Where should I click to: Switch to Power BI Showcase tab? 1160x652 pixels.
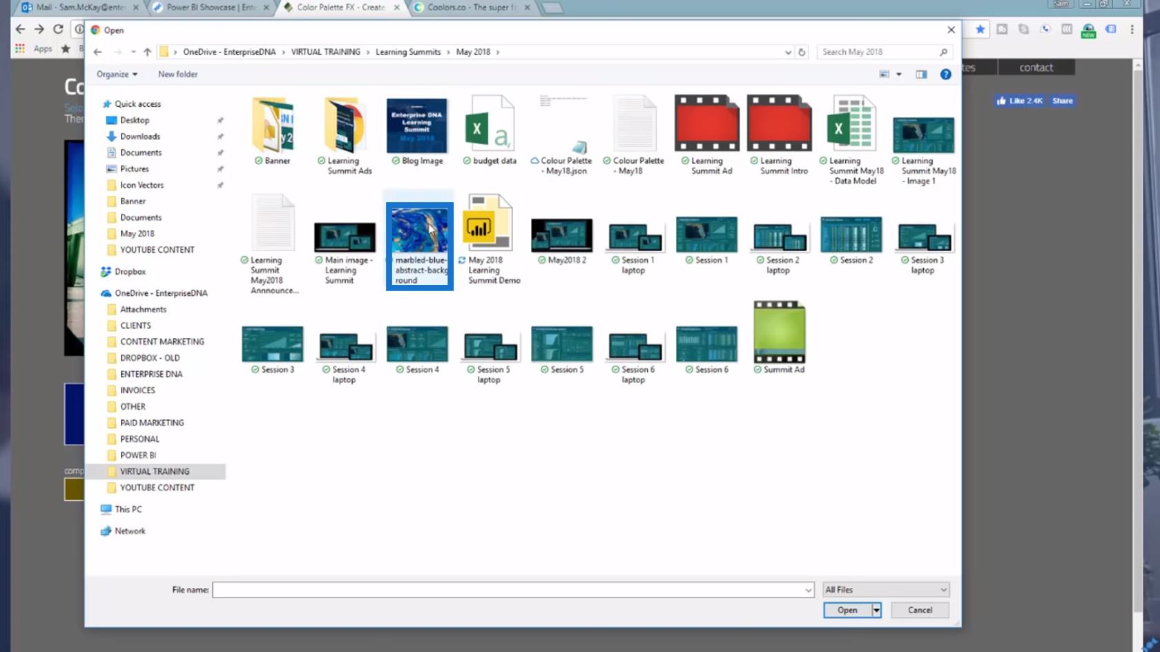click(211, 8)
